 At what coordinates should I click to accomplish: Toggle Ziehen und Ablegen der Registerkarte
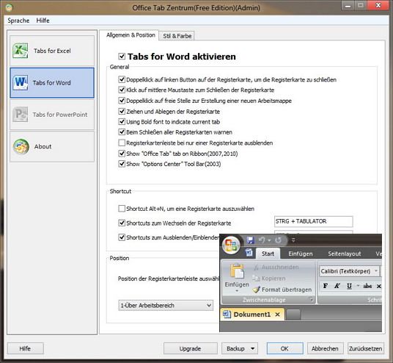(x=122, y=111)
